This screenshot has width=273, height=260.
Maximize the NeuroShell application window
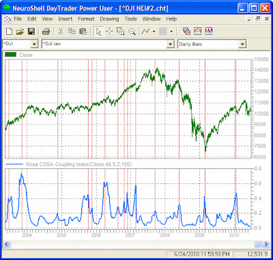pyautogui.click(x=254, y=8)
